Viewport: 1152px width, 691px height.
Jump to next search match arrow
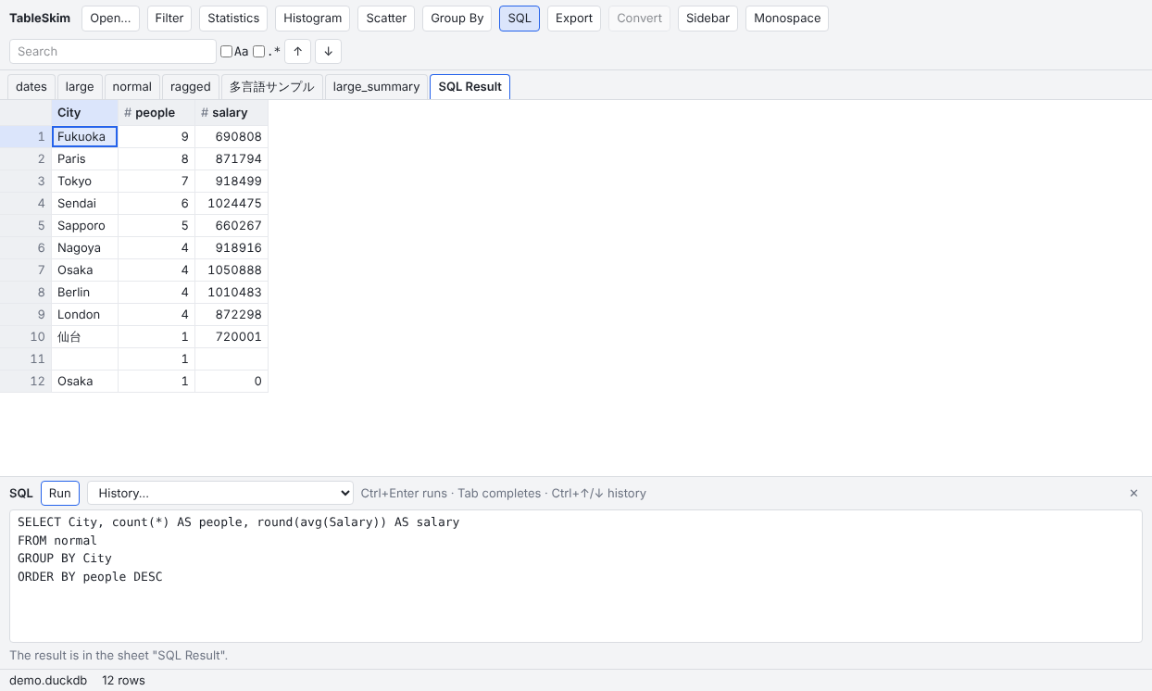coord(328,51)
